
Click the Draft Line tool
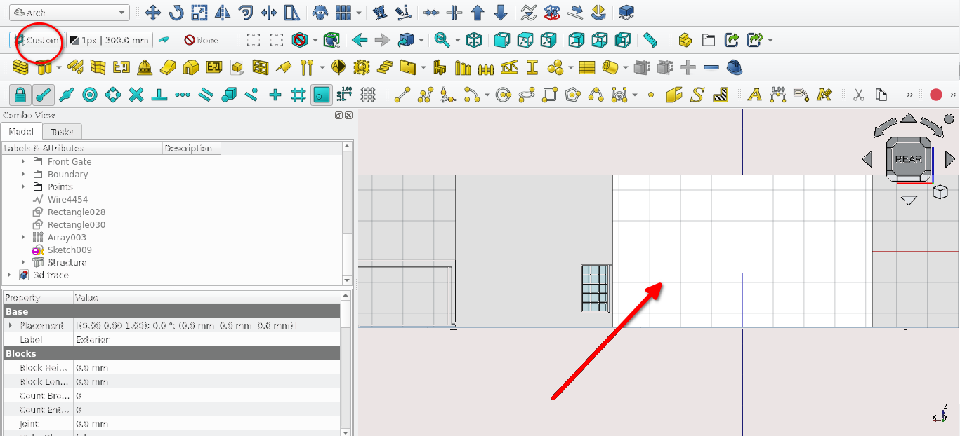pyautogui.click(x=402, y=95)
